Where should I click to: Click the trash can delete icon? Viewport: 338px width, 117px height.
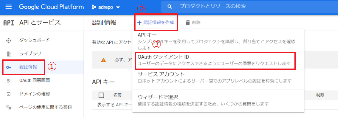click(188, 23)
